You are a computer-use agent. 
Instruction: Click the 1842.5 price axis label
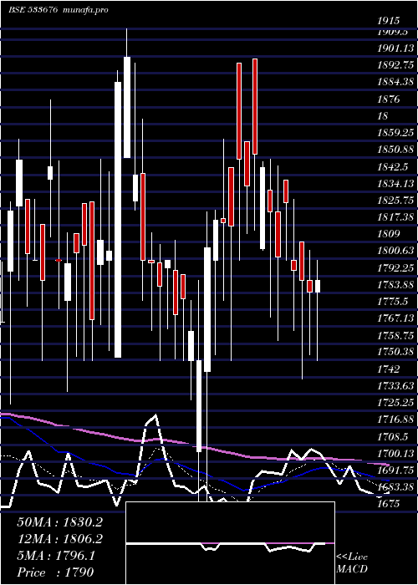tap(392, 166)
